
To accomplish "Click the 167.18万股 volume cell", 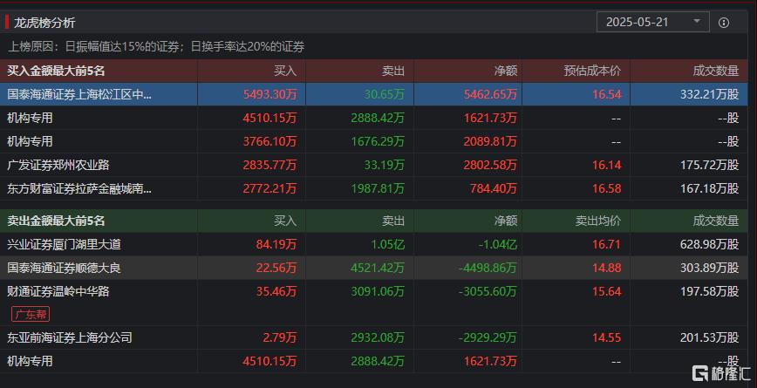I will tap(710, 188).
